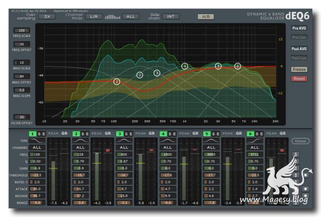Screen dimensions: 321x217
Task: Click band 1 Gain slider value -6.9
Action: (x=37, y=168)
